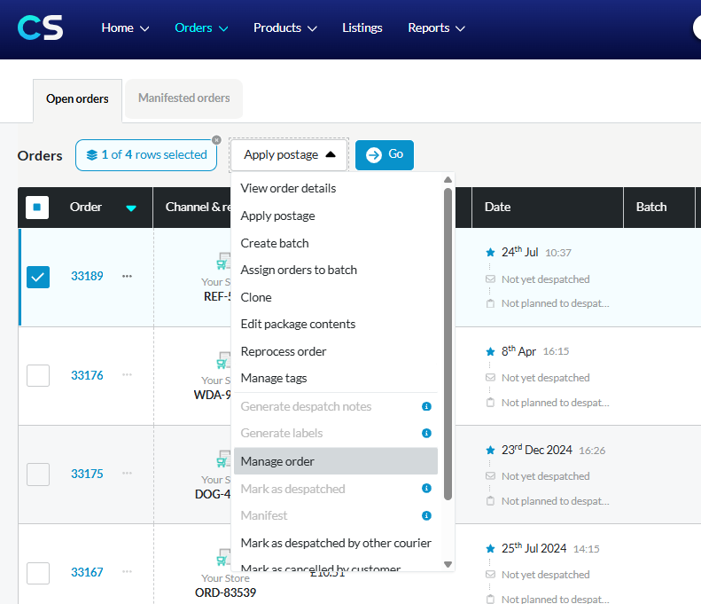Click the star icon beside 24th Jul date
The width and height of the screenshot is (701, 604).
tap(490, 253)
